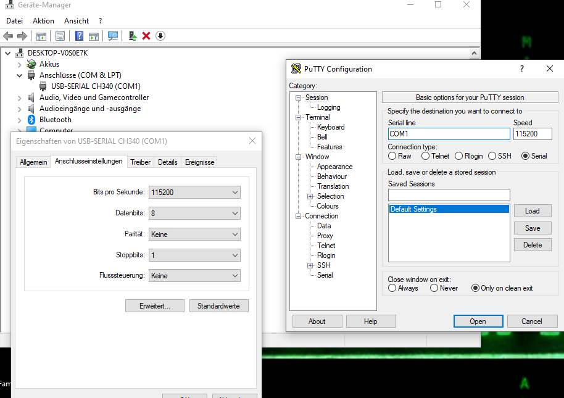Click the PuTTY Help button
Screen dimensions: 564x398
pyautogui.click(x=371, y=321)
